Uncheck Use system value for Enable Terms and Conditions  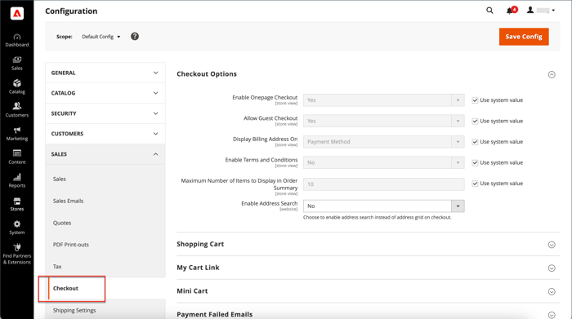click(475, 162)
